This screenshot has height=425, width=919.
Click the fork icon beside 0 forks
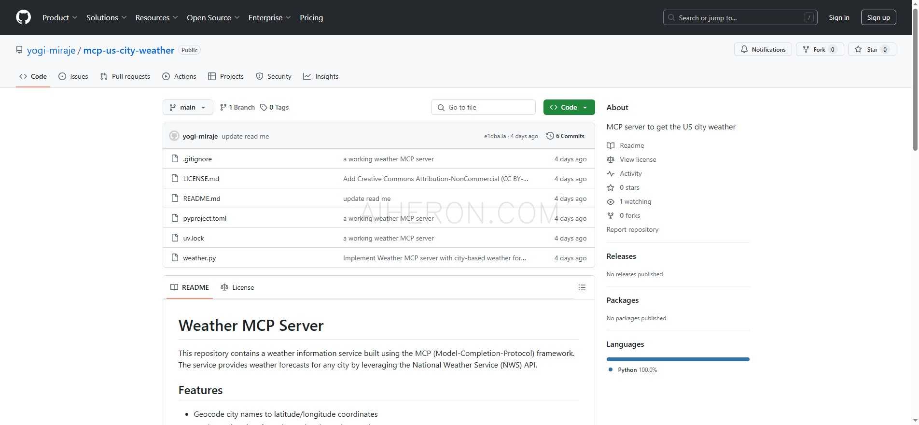tap(611, 215)
